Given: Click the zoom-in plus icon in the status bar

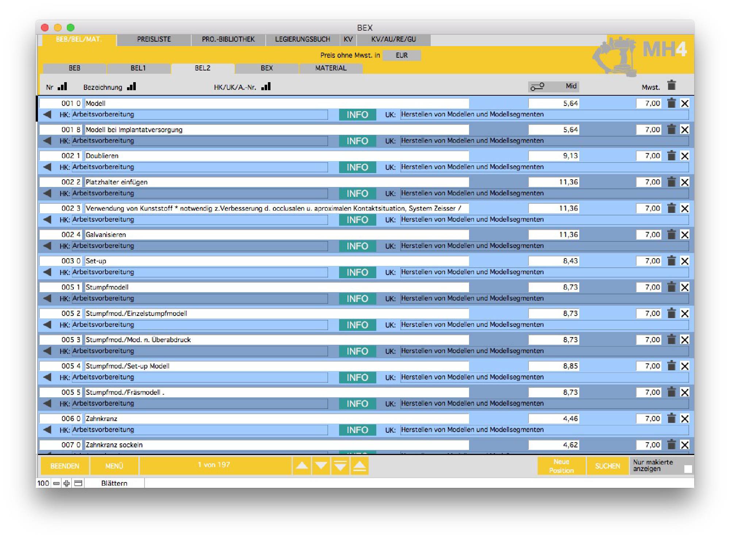Looking at the screenshot, I should [66, 483].
